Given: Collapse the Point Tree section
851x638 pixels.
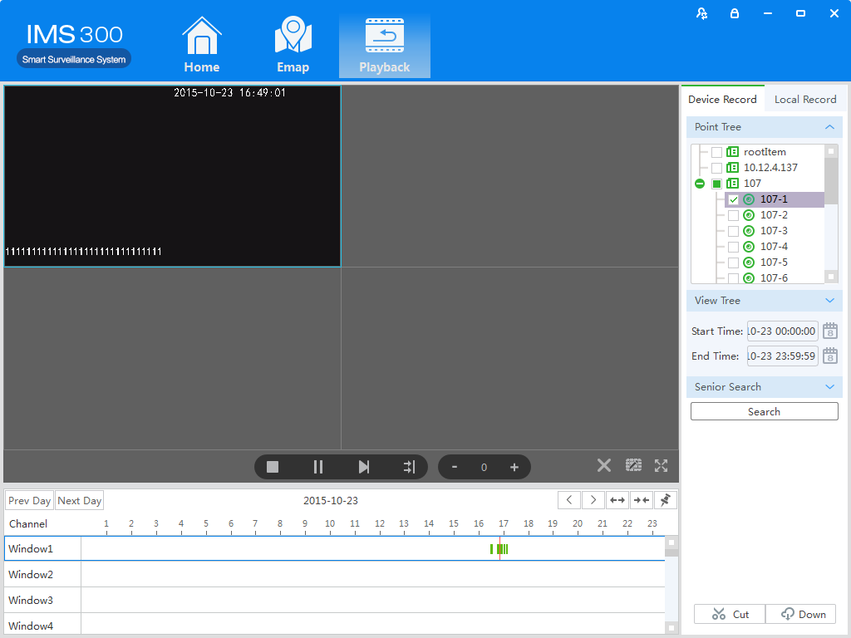Looking at the screenshot, I should click(x=829, y=127).
